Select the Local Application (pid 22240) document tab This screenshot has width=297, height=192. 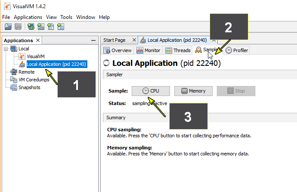click(x=177, y=40)
